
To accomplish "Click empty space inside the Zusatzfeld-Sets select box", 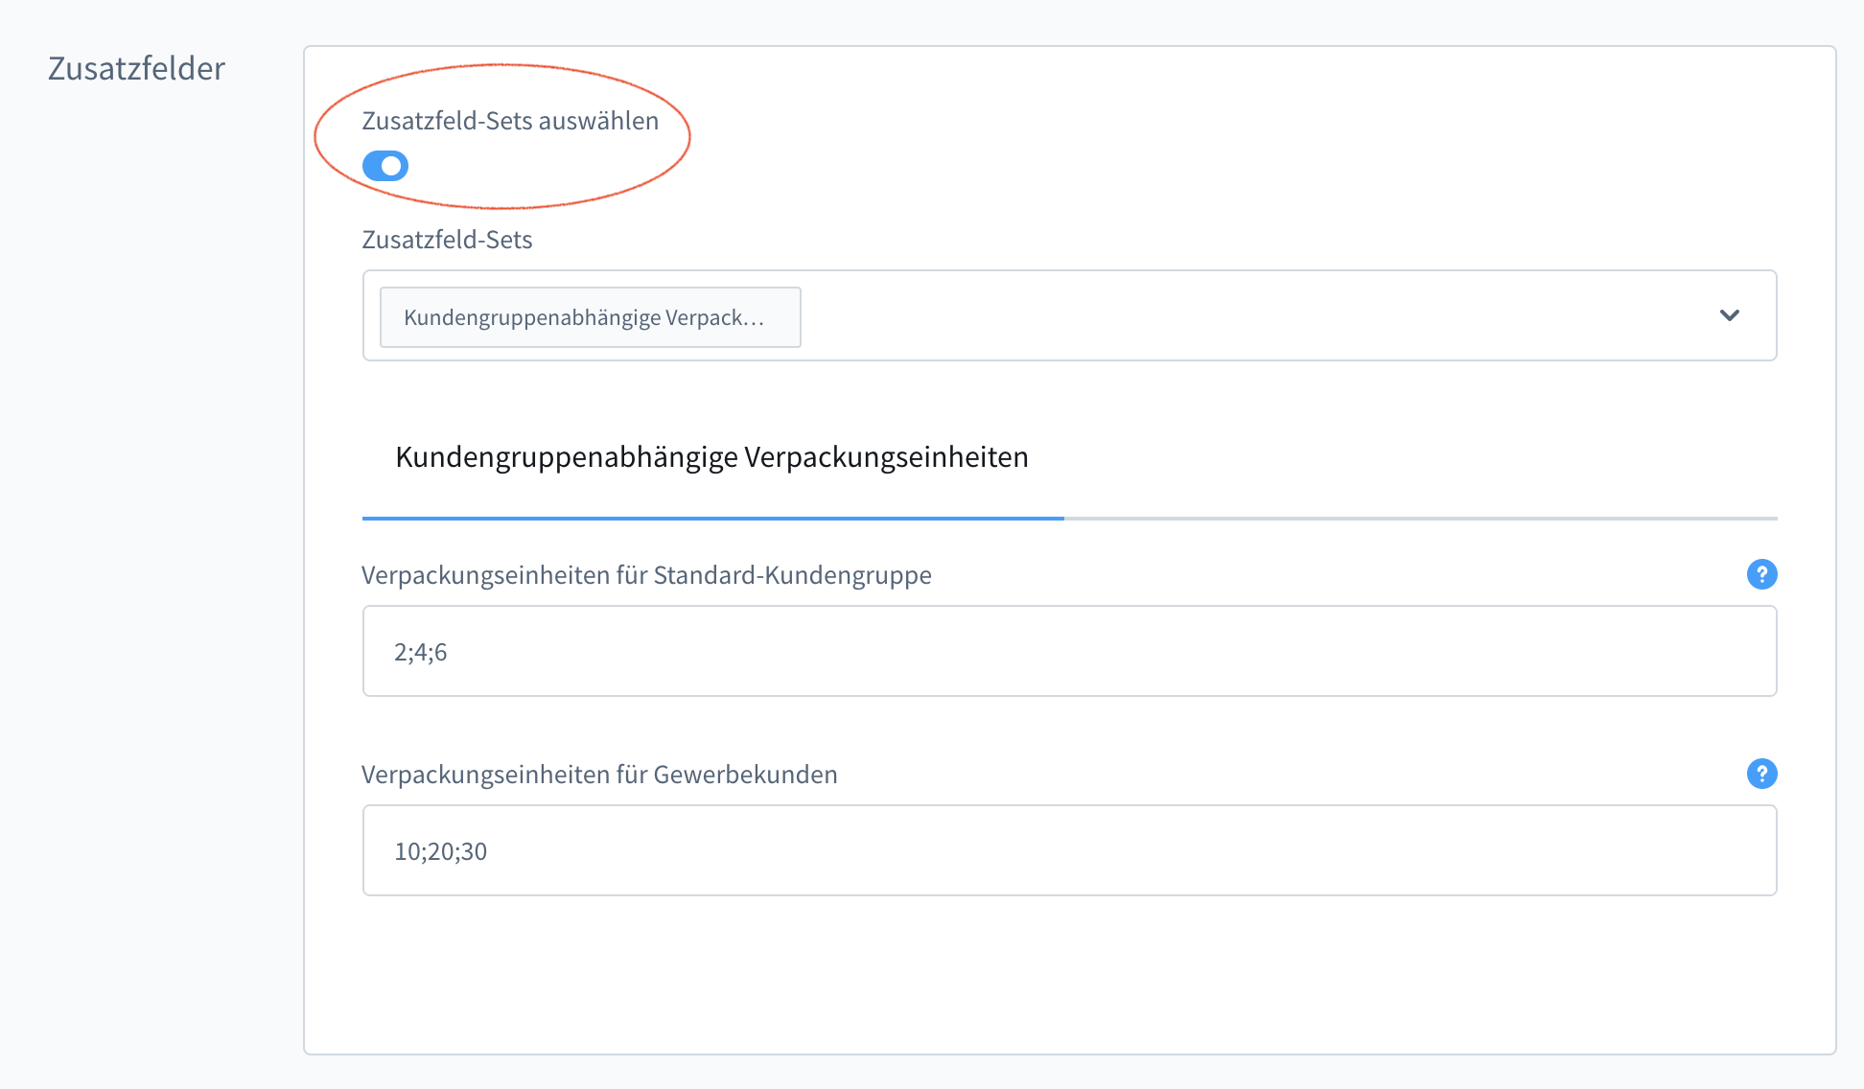I will pyautogui.click(x=1247, y=315).
